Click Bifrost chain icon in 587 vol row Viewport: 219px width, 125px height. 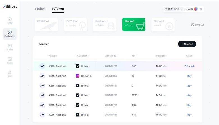(x=77, y=105)
